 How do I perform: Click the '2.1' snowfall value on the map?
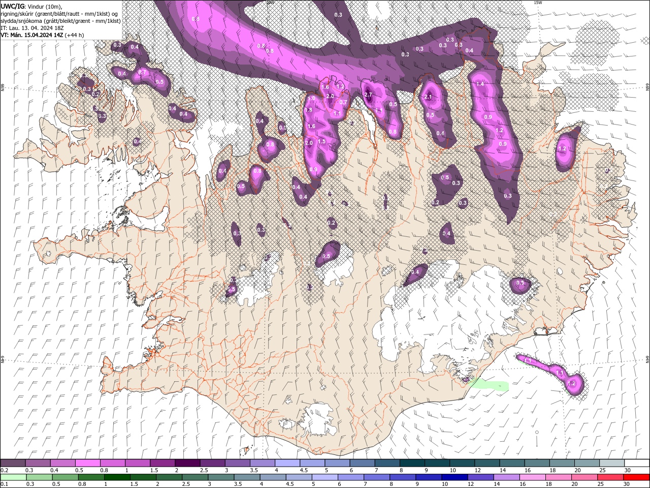coord(428,97)
